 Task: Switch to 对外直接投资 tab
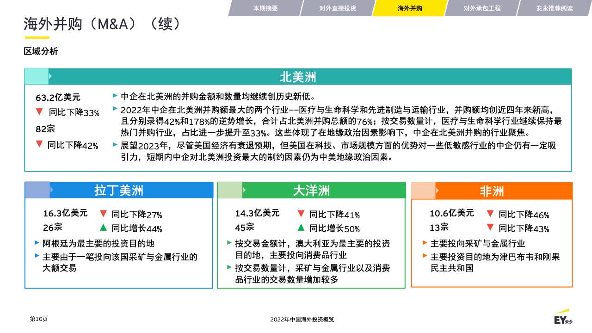[x=338, y=8]
